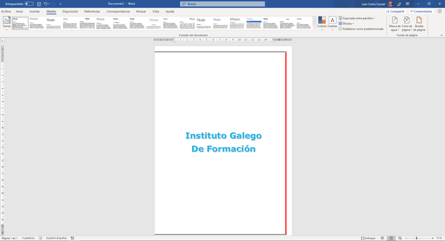This screenshot has width=445, height=241.
Task: Click the Color de página icon
Action: click(407, 21)
